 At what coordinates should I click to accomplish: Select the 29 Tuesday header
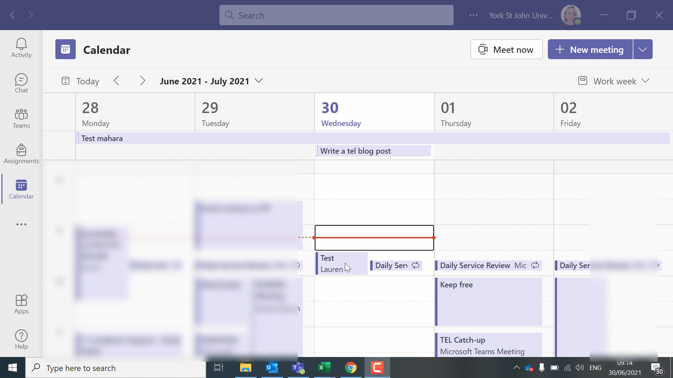(255, 112)
